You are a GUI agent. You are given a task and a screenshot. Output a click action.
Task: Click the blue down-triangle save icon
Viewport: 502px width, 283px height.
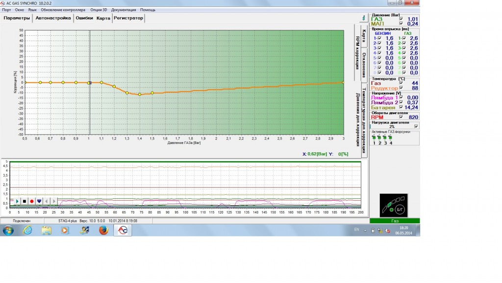tap(39, 201)
